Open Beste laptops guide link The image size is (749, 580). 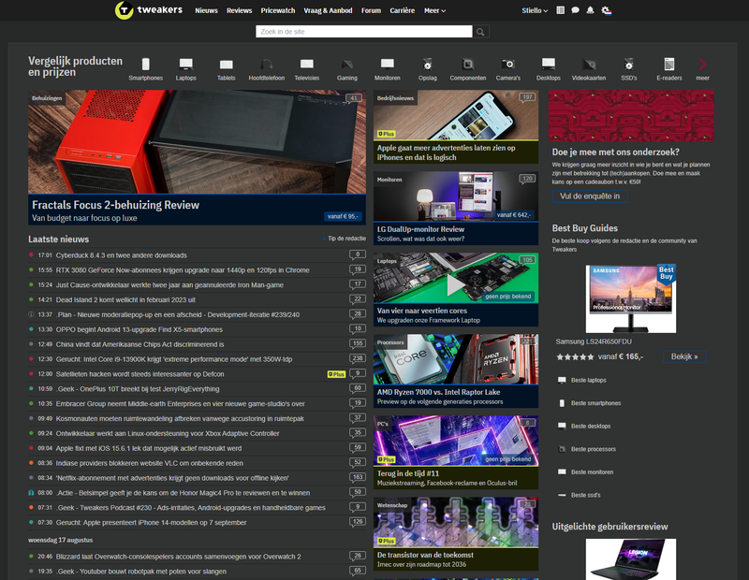589,381
